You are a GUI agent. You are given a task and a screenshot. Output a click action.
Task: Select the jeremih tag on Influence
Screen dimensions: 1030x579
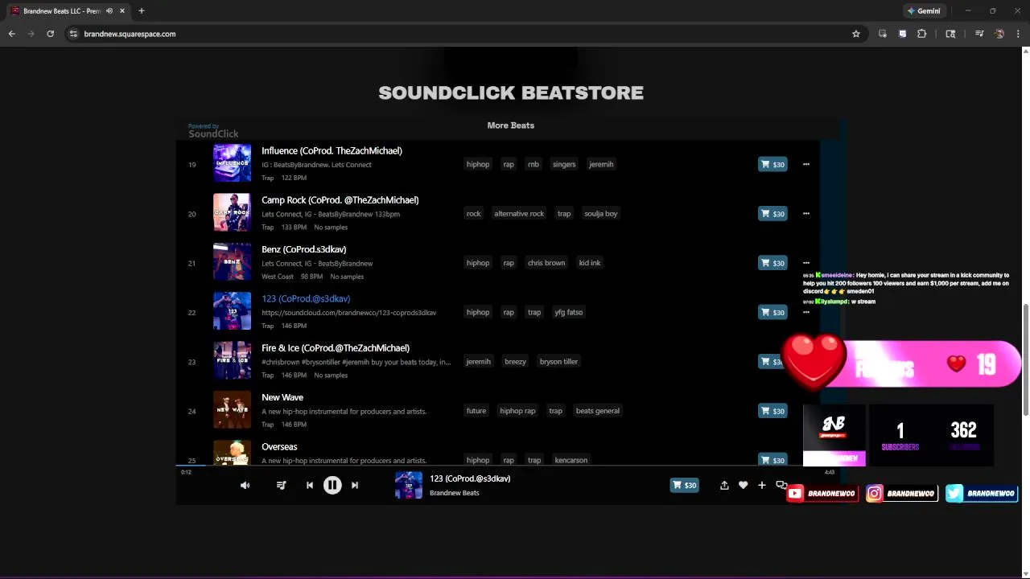601,164
